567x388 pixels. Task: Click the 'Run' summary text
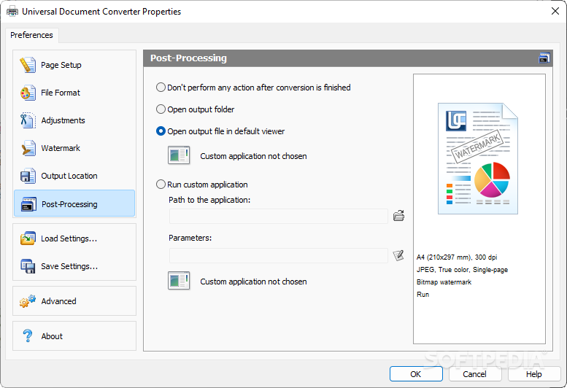tap(423, 295)
